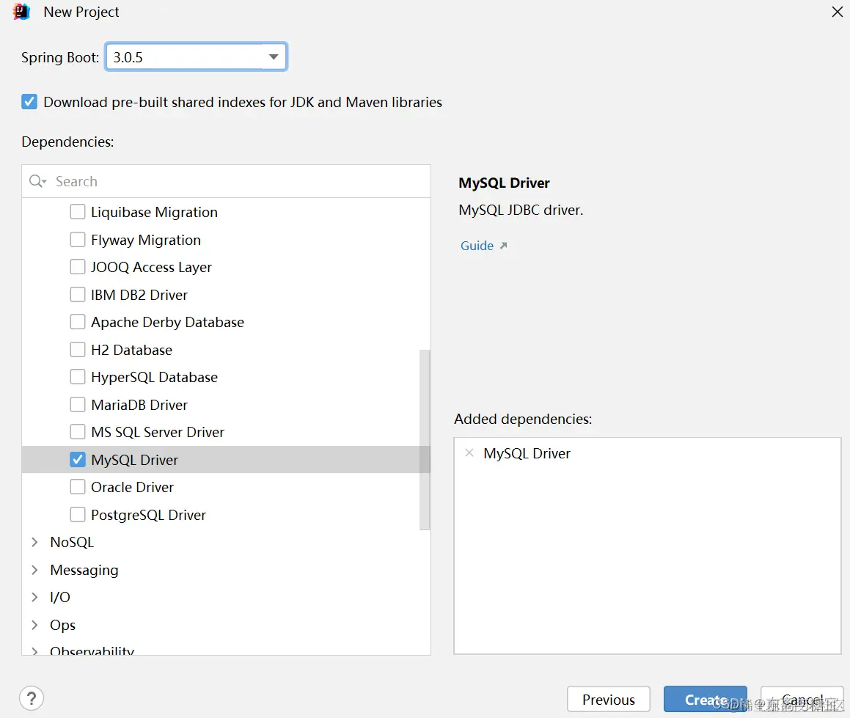This screenshot has width=850, height=718.
Task: Click the Create button
Action: tap(706, 700)
